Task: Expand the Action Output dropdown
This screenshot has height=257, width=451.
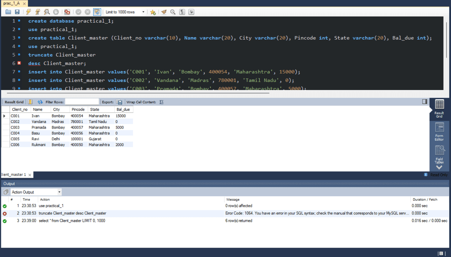Action: click(x=59, y=192)
